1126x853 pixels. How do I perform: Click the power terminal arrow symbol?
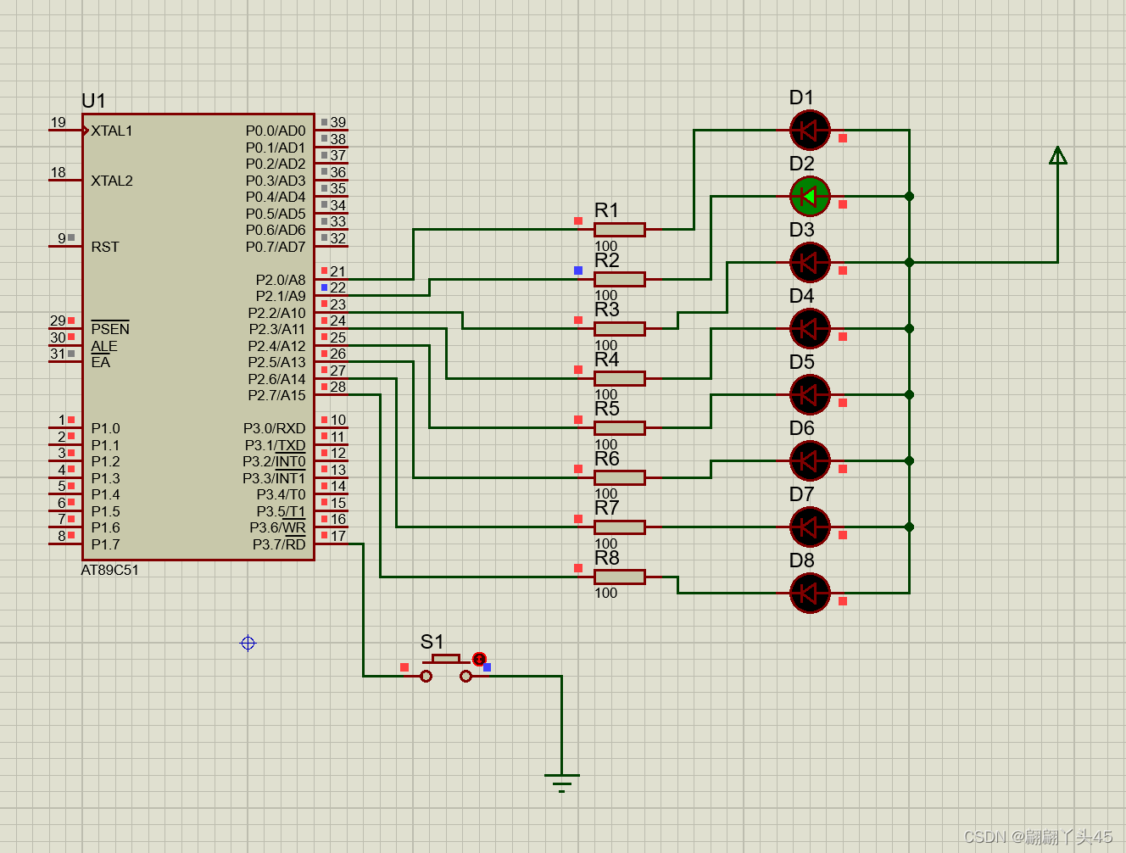[1057, 156]
